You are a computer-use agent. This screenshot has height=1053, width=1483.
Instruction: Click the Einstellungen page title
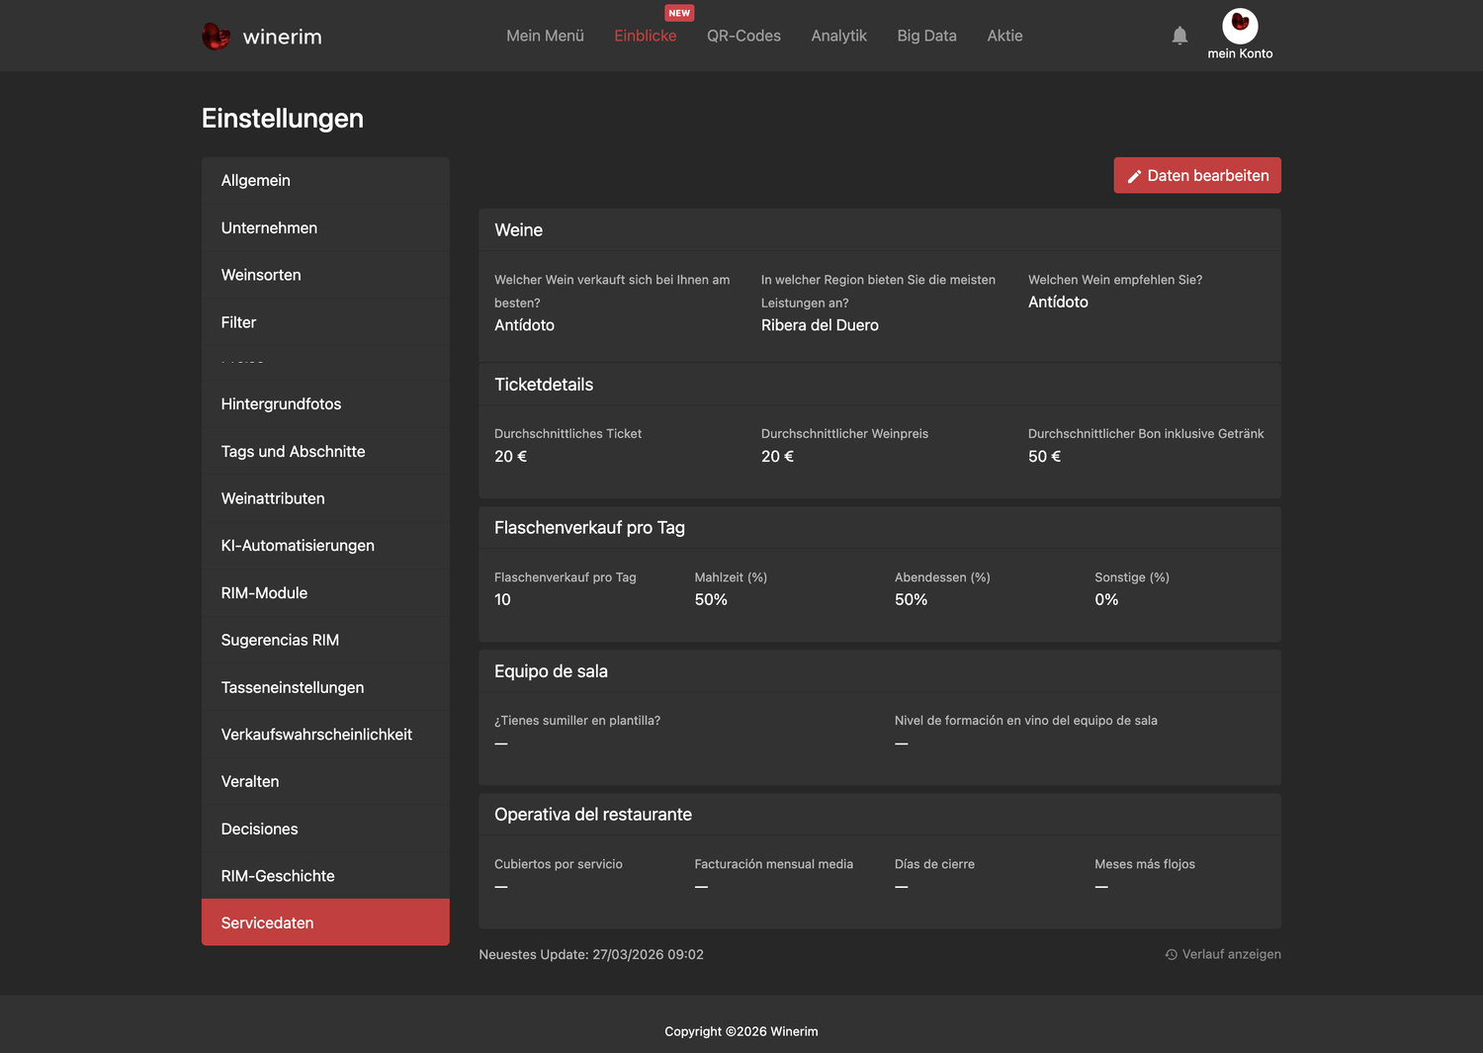tap(283, 119)
